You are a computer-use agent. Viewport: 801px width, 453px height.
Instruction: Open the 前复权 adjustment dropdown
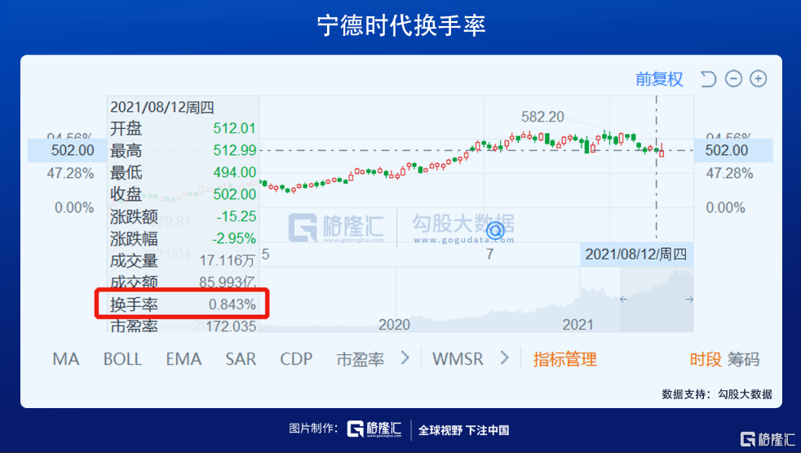point(659,79)
